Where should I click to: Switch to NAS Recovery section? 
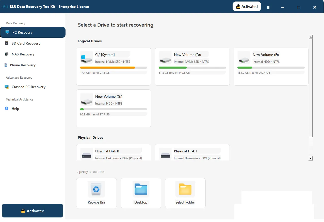click(x=23, y=54)
